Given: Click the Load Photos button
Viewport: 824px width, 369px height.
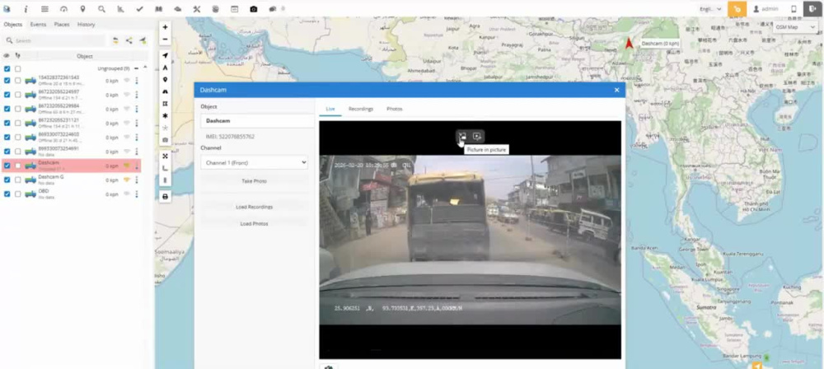Looking at the screenshot, I should point(255,223).
